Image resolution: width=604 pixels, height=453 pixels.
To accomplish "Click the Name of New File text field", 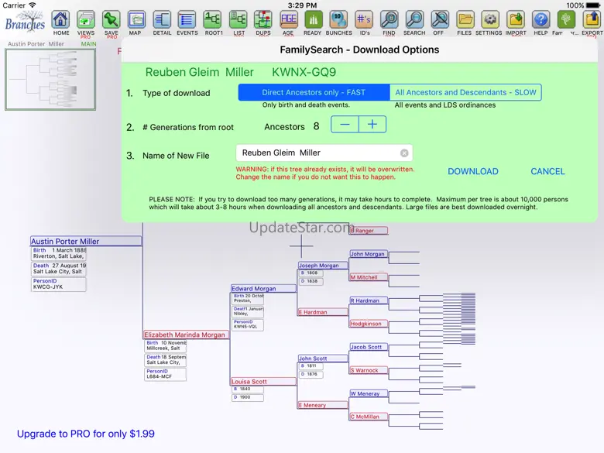I will click(317, 153).
